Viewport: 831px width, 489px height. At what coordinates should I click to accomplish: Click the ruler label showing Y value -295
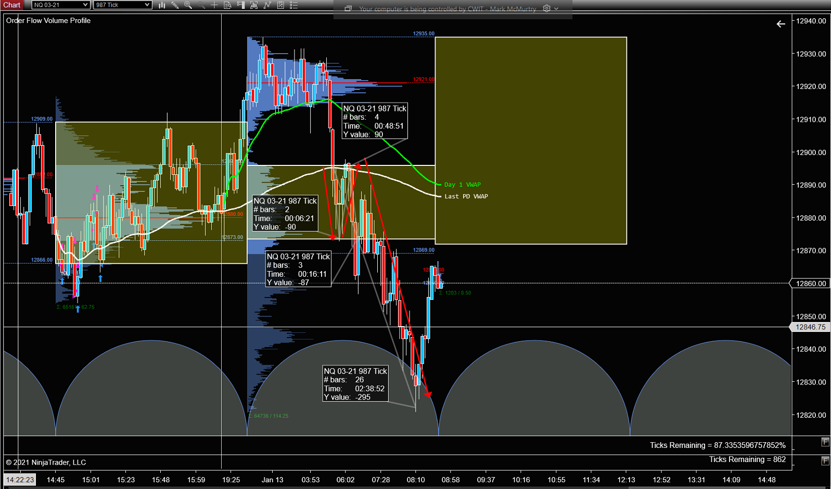(355, 384)
